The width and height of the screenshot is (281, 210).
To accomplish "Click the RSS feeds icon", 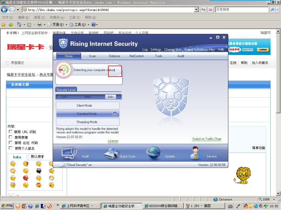I will point(29,25).
